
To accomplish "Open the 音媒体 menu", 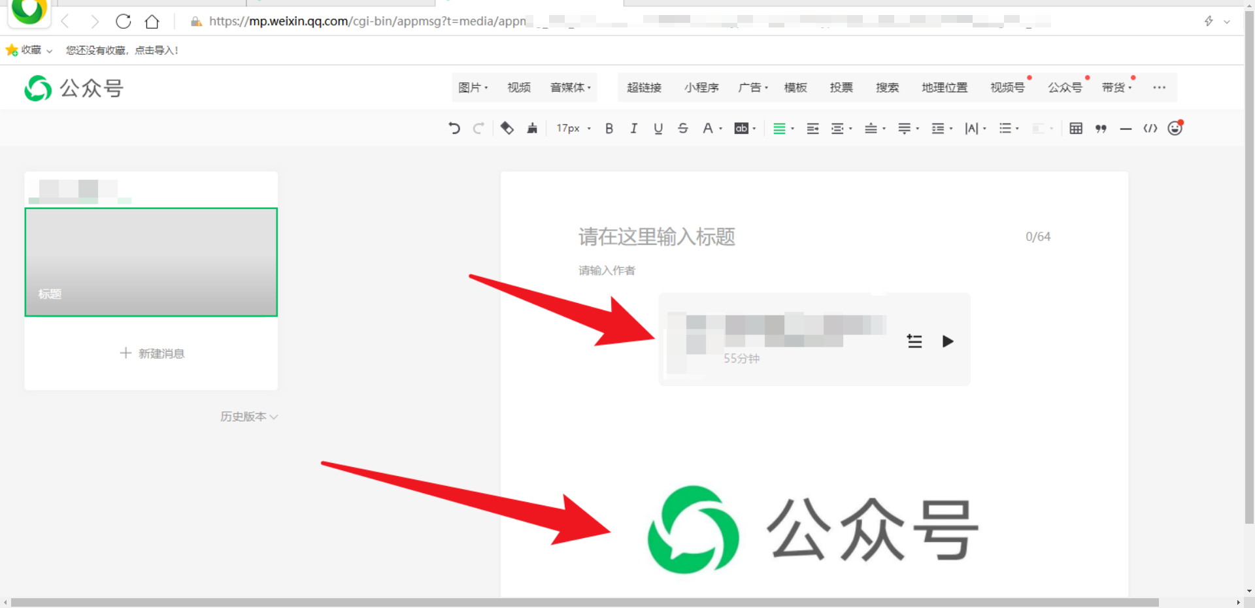I will (570, 88).
